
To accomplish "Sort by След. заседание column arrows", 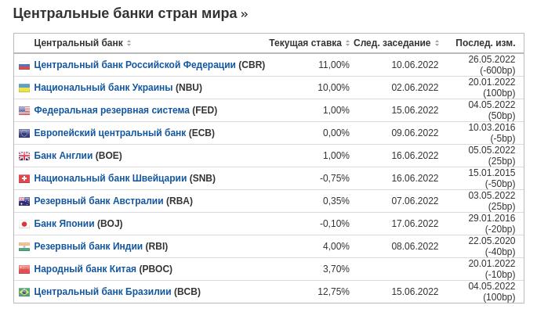I will (x=437, y=43).
